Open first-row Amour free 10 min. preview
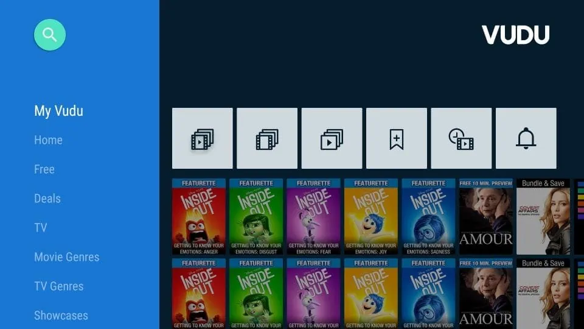 point(486,217)
